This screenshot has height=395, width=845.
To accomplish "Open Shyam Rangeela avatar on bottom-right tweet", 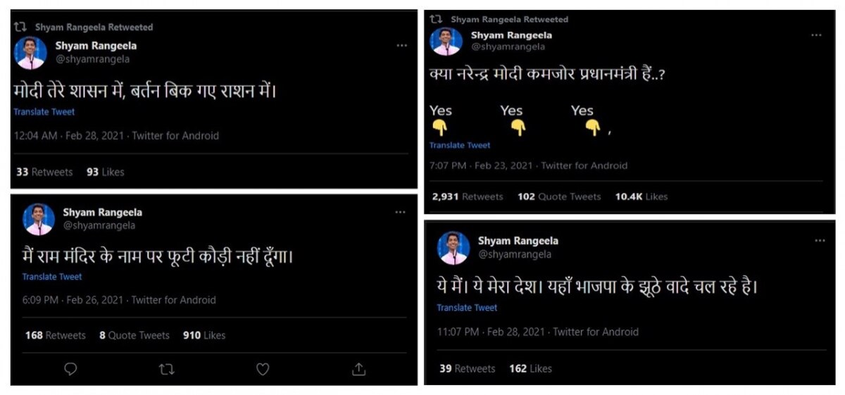I will [453, 248].
